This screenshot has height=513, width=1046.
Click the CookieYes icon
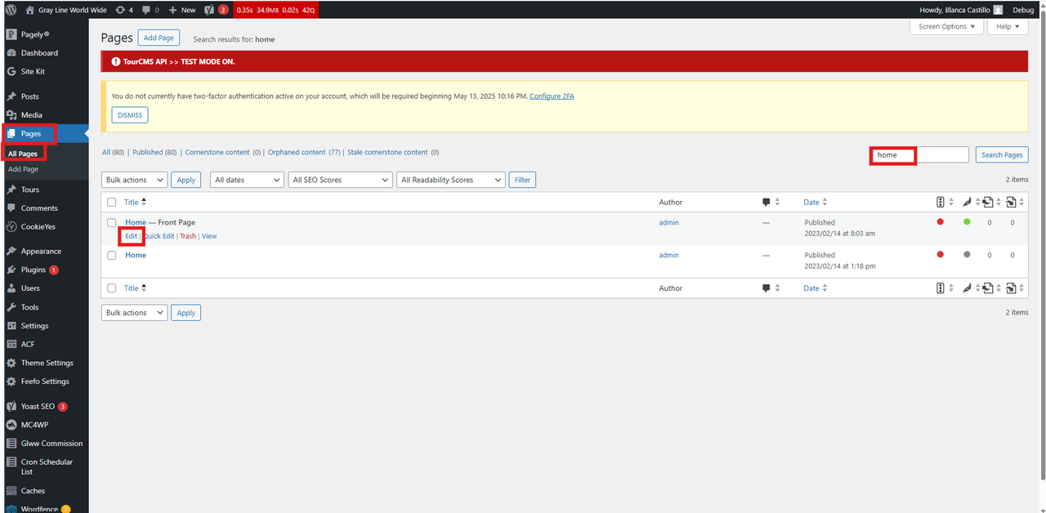pyautogui.click(x=11, y=226)
